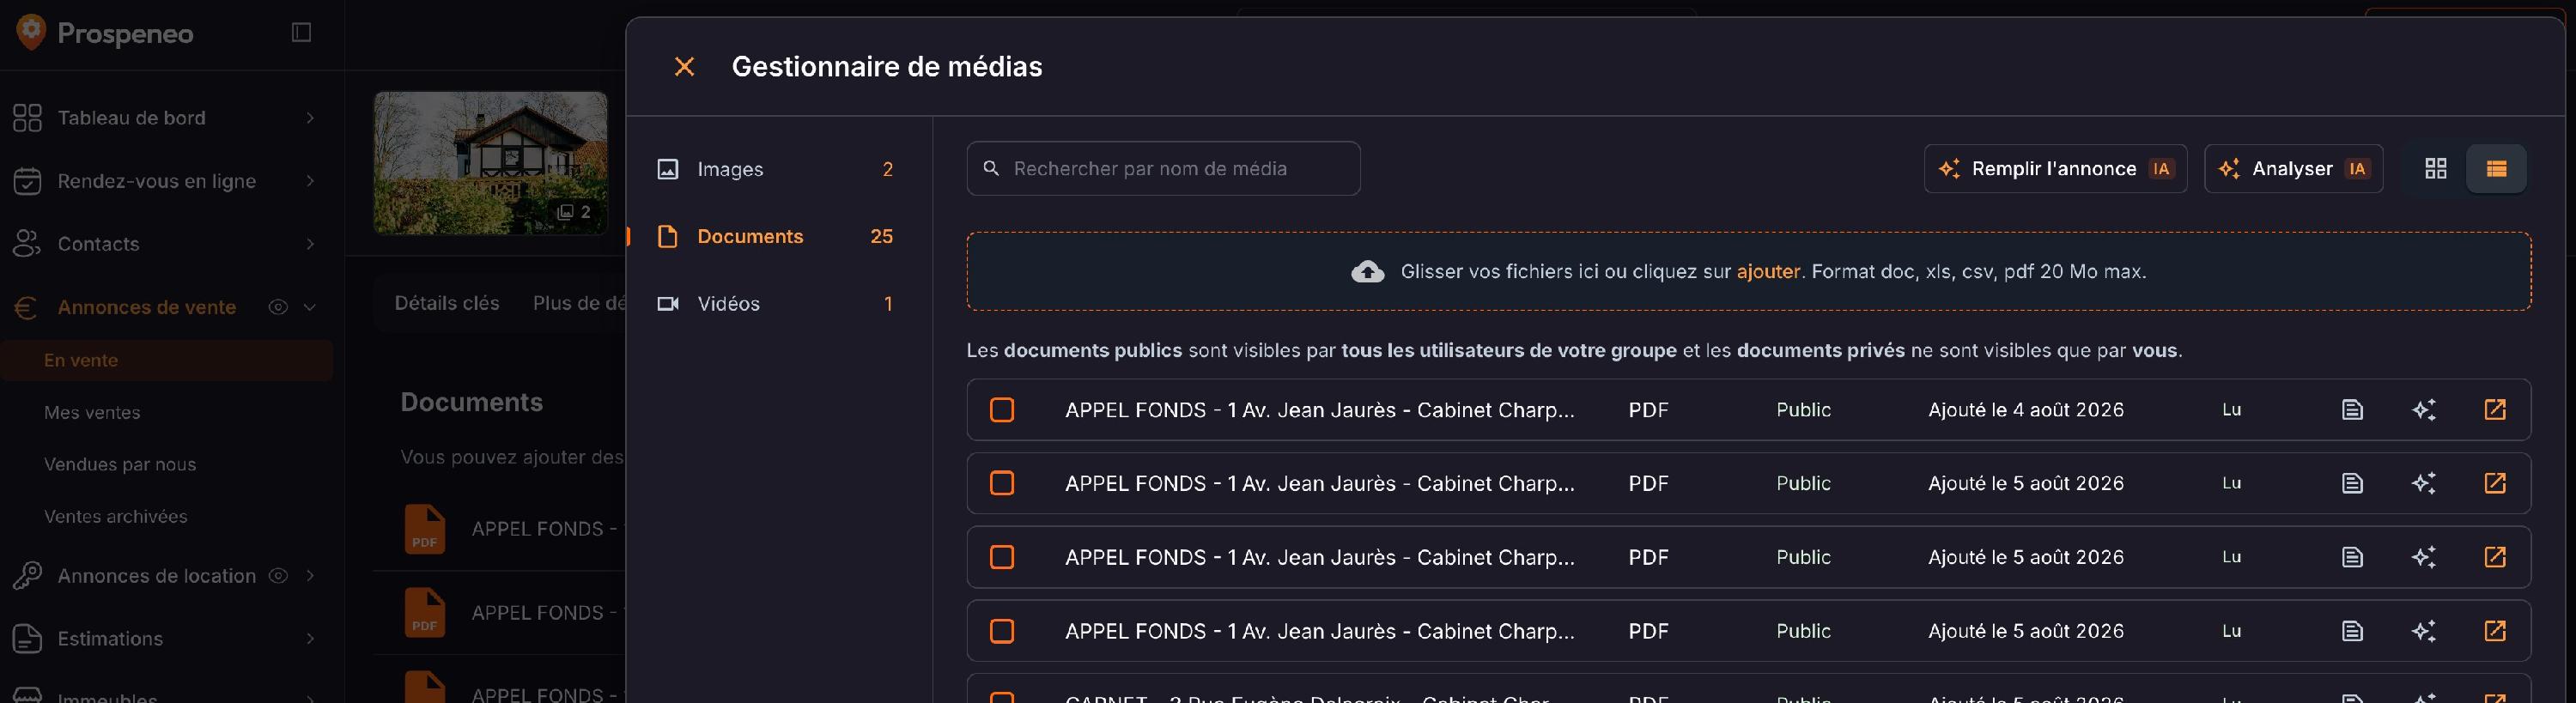
Task: Toggle the eye icon next to Annonces de vente
Action: tap(278, 307)
